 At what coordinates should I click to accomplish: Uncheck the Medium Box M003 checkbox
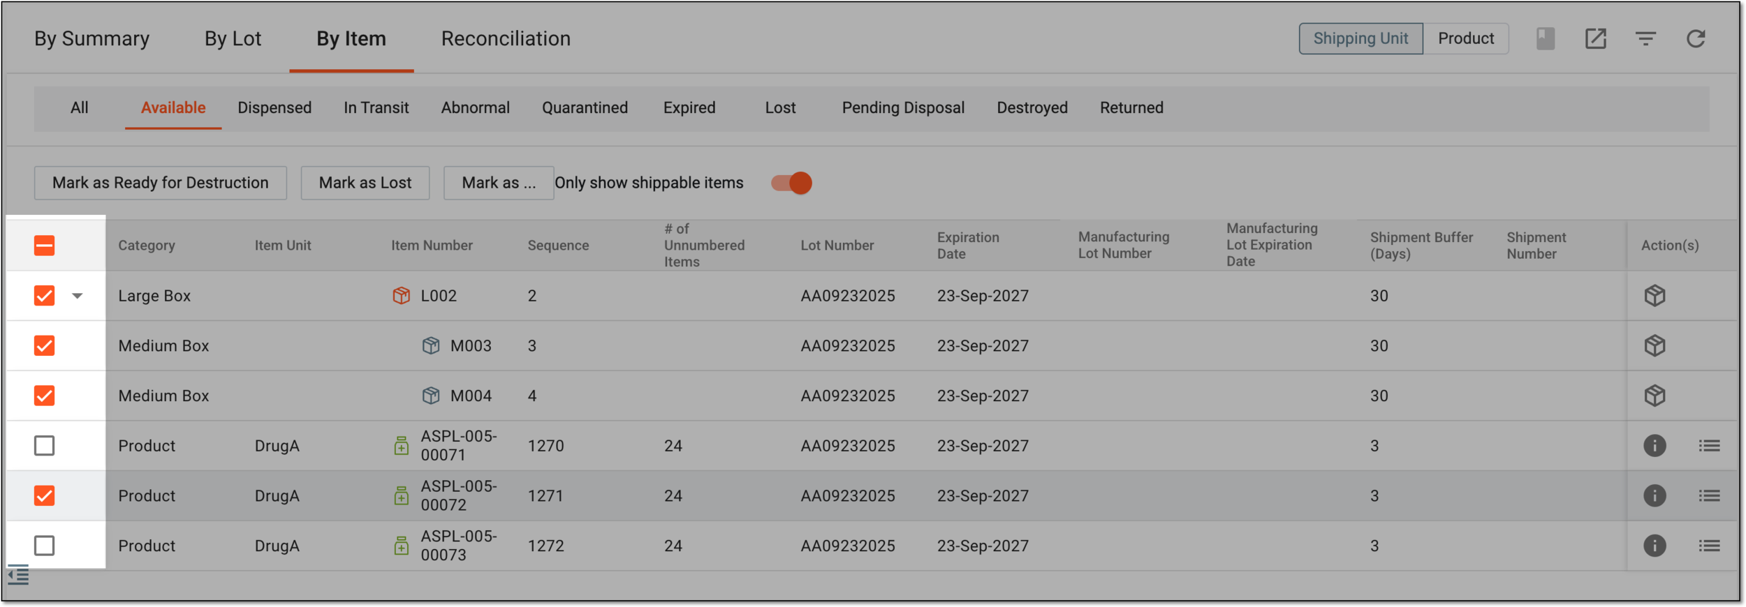44,345
